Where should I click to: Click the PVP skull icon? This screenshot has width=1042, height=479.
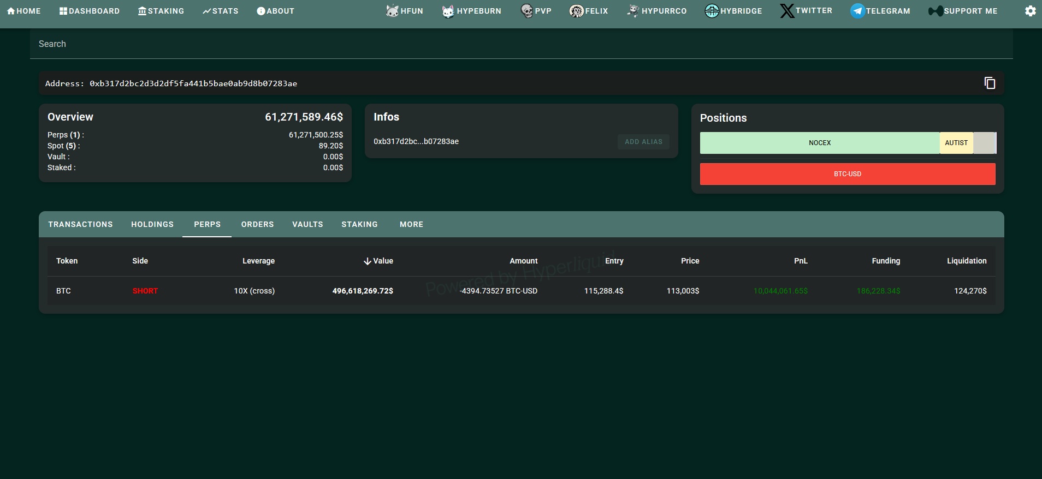pyautogui.click(x=526, y=11)
